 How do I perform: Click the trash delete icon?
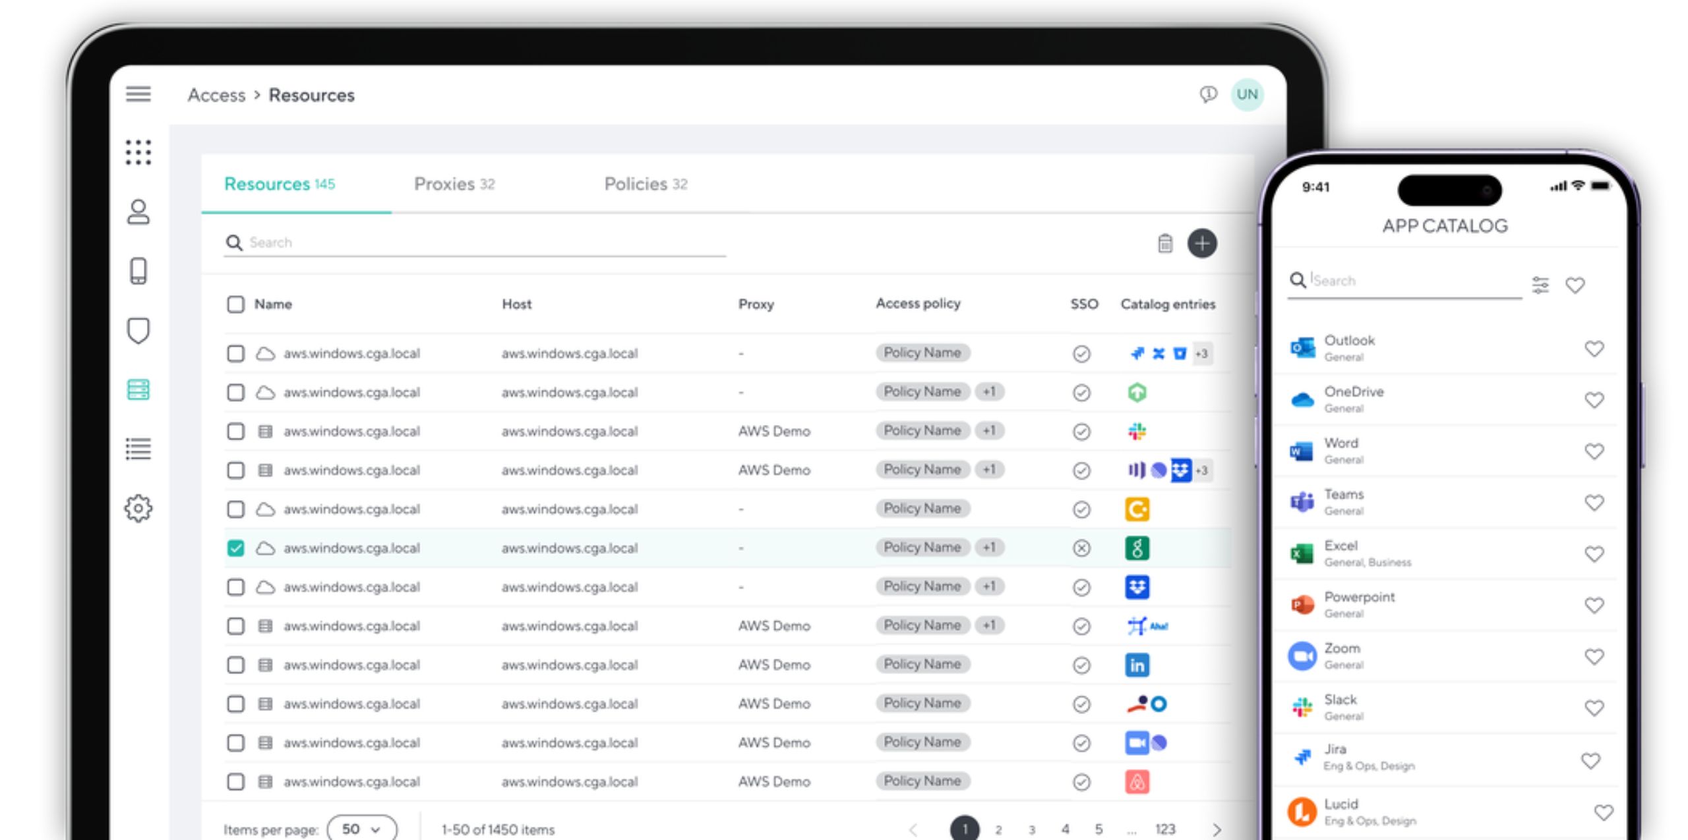(x=1165, y=243)
